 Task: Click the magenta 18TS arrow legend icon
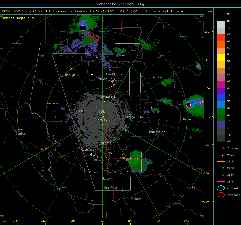(221, 182)
